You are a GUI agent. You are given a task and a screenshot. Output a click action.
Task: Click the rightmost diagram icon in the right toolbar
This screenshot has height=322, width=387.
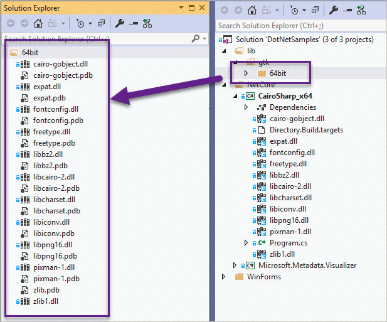point(361,10)
